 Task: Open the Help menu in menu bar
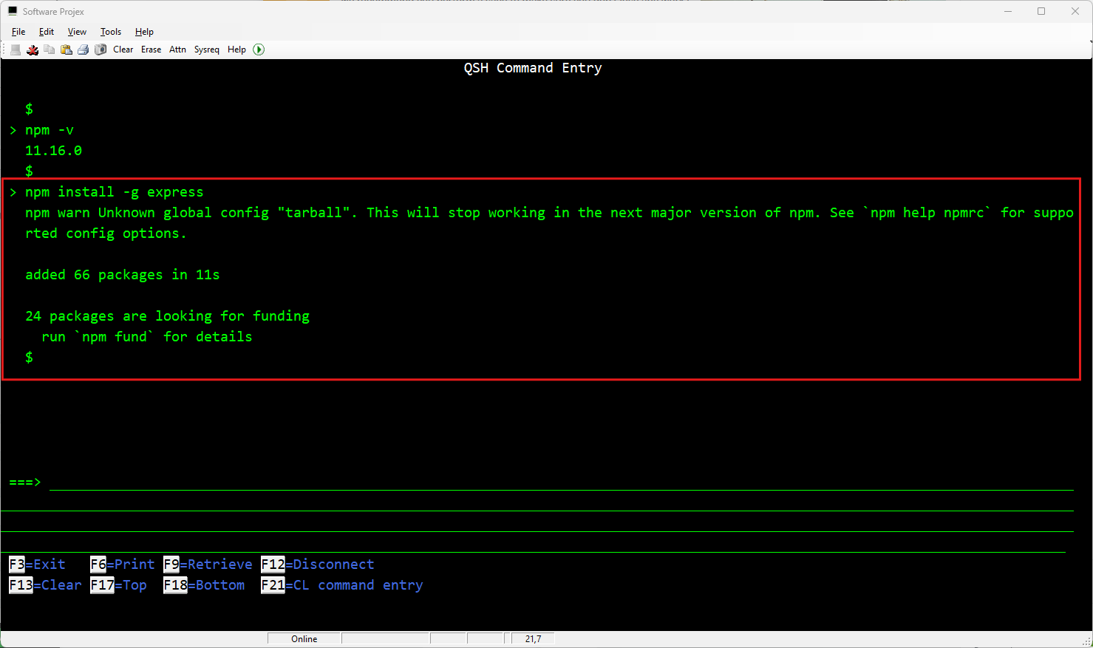[144, 32]
